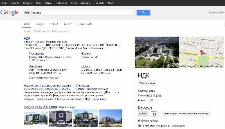The height and width of the screenshot is (129, 225).
Task: Open Mail in the top bar
Action: click(x=39, y=3)
